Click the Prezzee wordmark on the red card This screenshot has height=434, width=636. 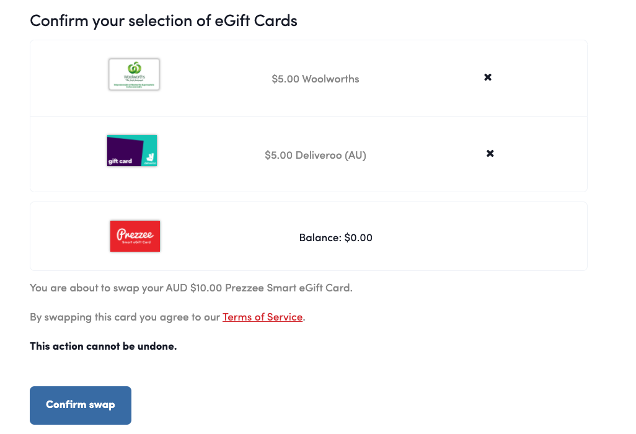(x=135, y=232)
